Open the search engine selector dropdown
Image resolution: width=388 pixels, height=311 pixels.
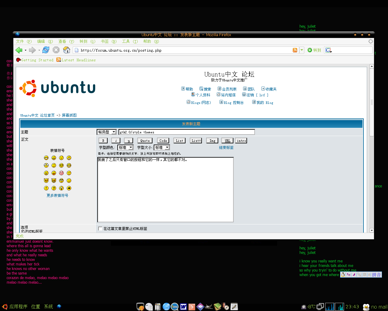(329, 50)
